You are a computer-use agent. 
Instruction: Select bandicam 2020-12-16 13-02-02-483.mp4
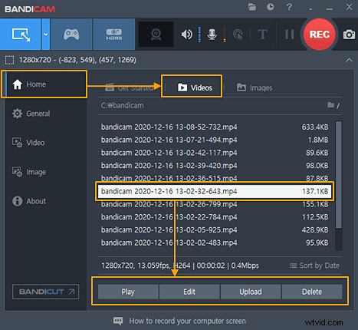click(215, 243)
